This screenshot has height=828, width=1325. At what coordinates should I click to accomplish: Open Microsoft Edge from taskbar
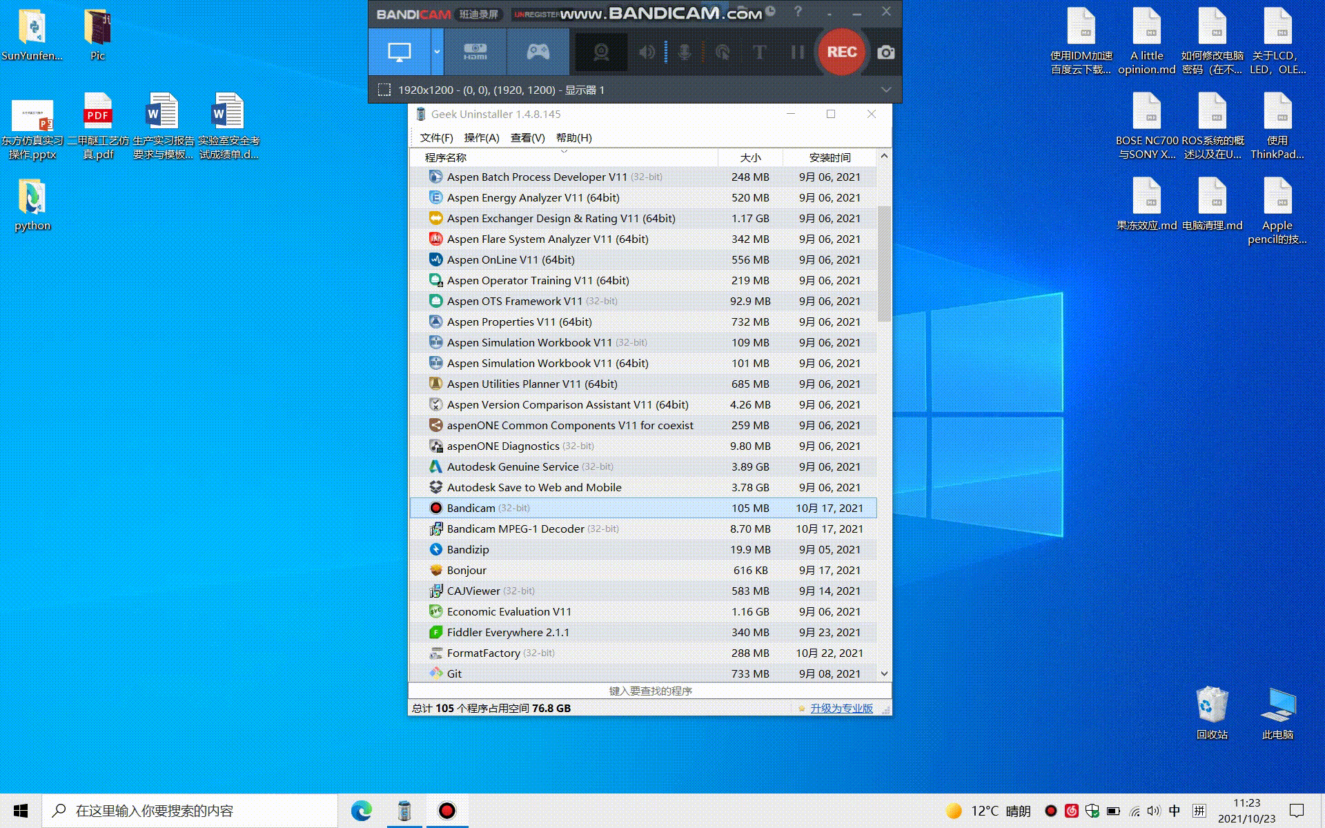361,811
